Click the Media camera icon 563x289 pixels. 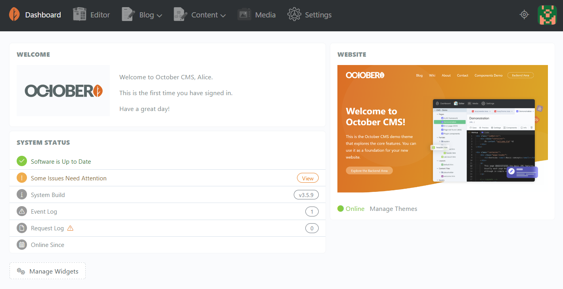[244, 15]
